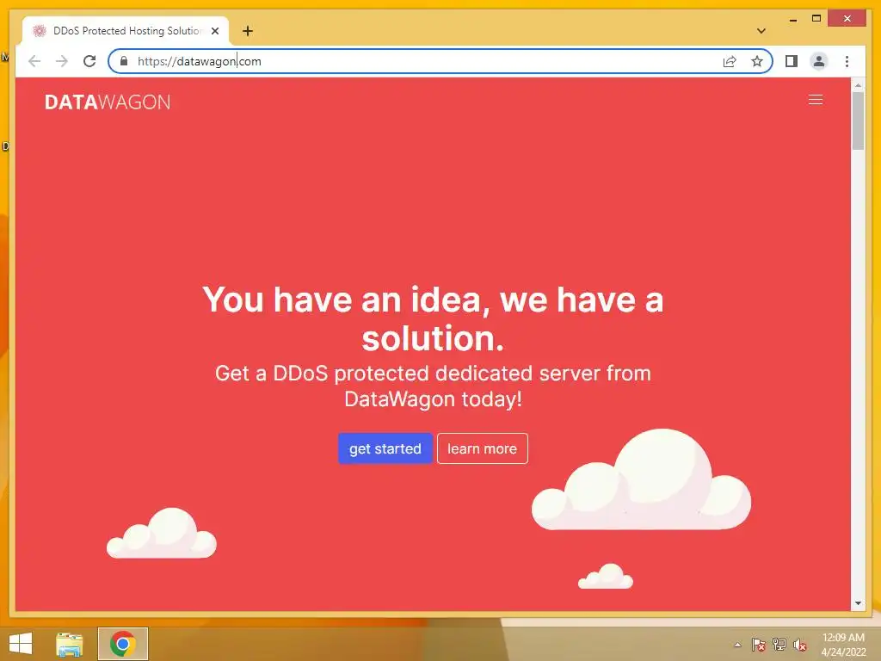Open the DataWagon hamburger menu
The height and width of the screenshot is (661, 881).
pyautogui.click(x=816, y=100)
